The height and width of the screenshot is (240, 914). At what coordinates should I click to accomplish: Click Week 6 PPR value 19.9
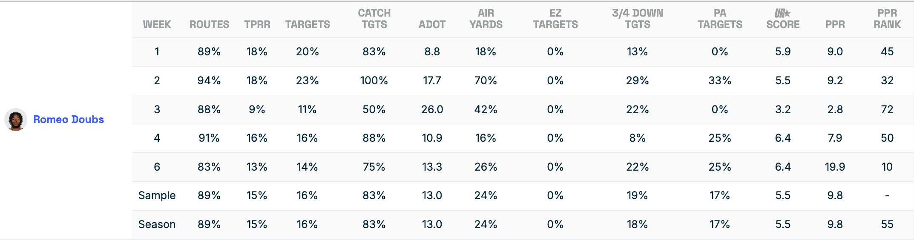click(x=835, y=167)
